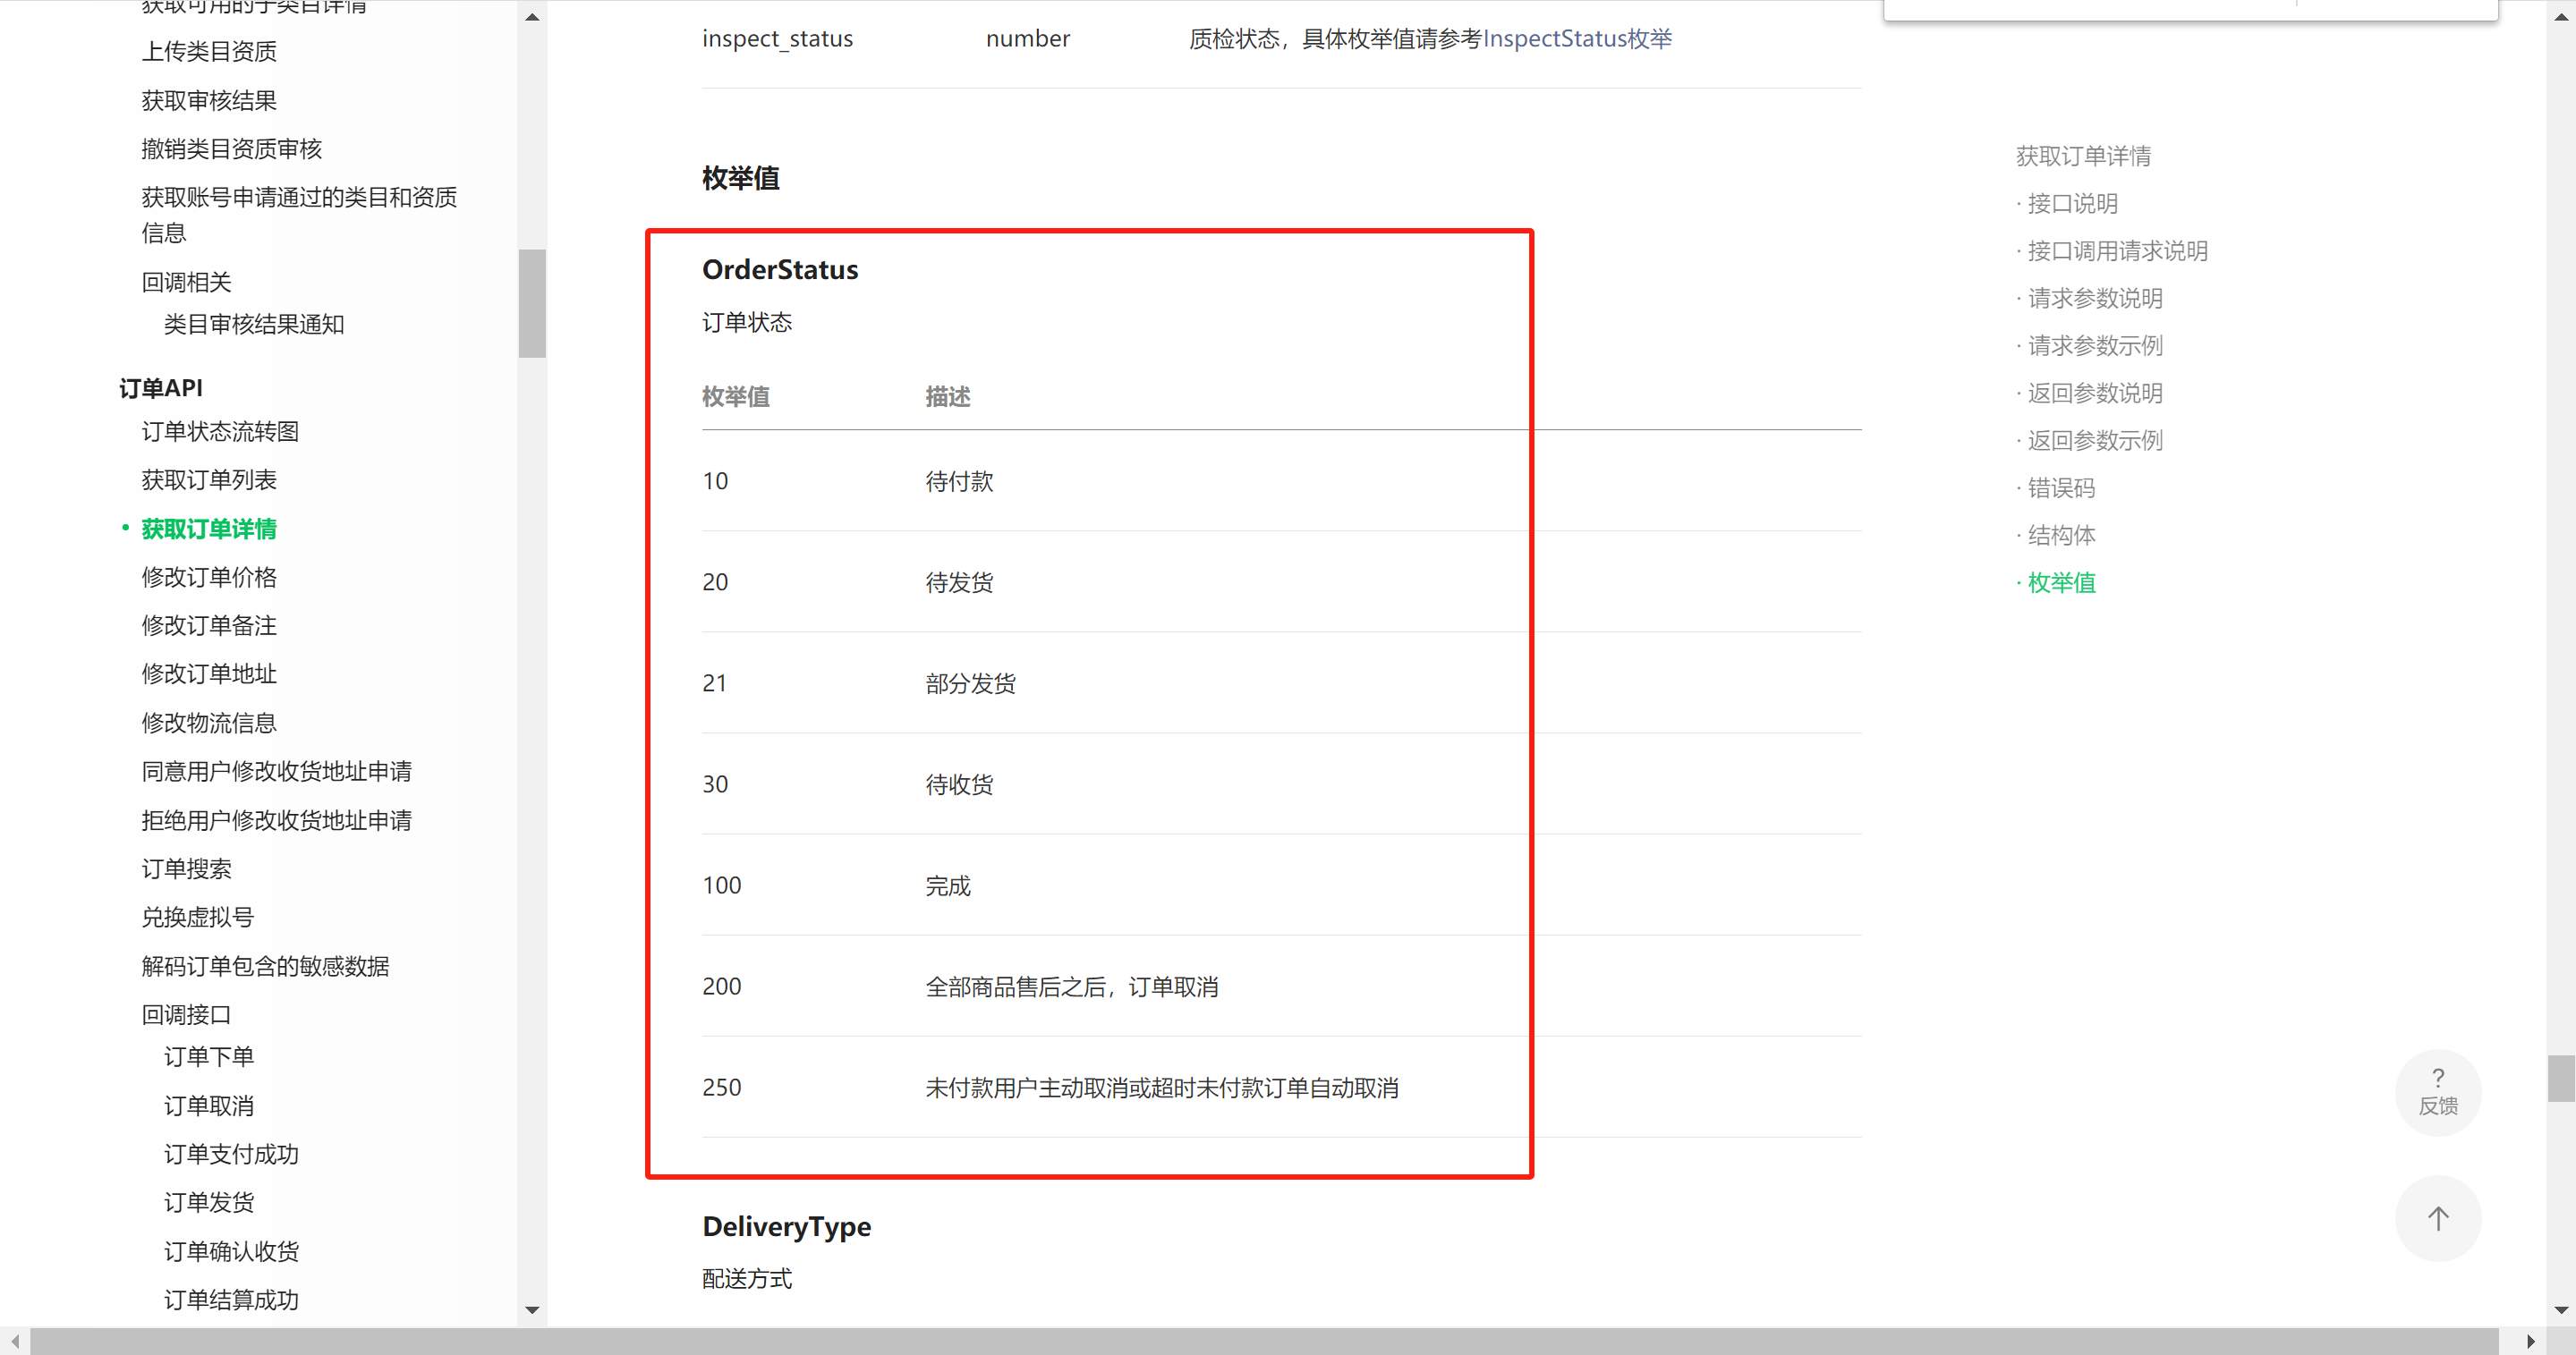The width and height of the screenshot is (2576, 1355).
Task: Click horizontal scrollbar left arrow
Action: click(15, 1341)
